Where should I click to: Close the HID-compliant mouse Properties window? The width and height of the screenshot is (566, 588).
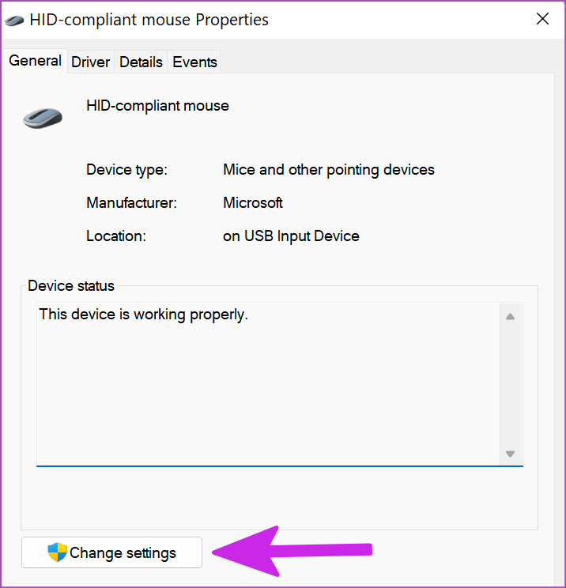pyautogui.click(x=542, y=19)
